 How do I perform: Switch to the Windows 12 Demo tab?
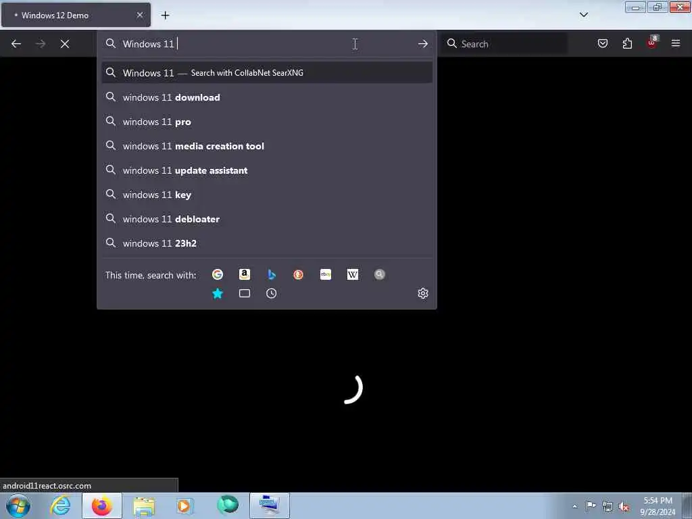pyautogui.click(x=76, y=15)
